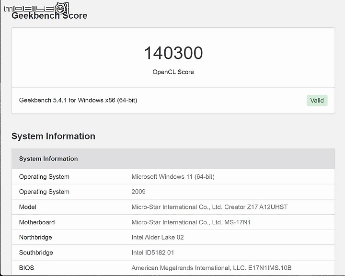Screen dimensions: 345x276
Task: Click the BIOS row label
Action: pyautogui.click(x=26, y=268)
